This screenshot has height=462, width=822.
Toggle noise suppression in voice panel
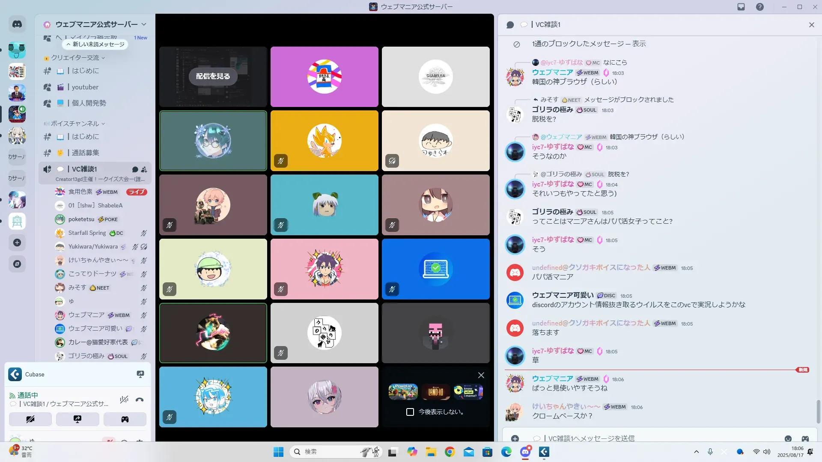coord(124,400)
